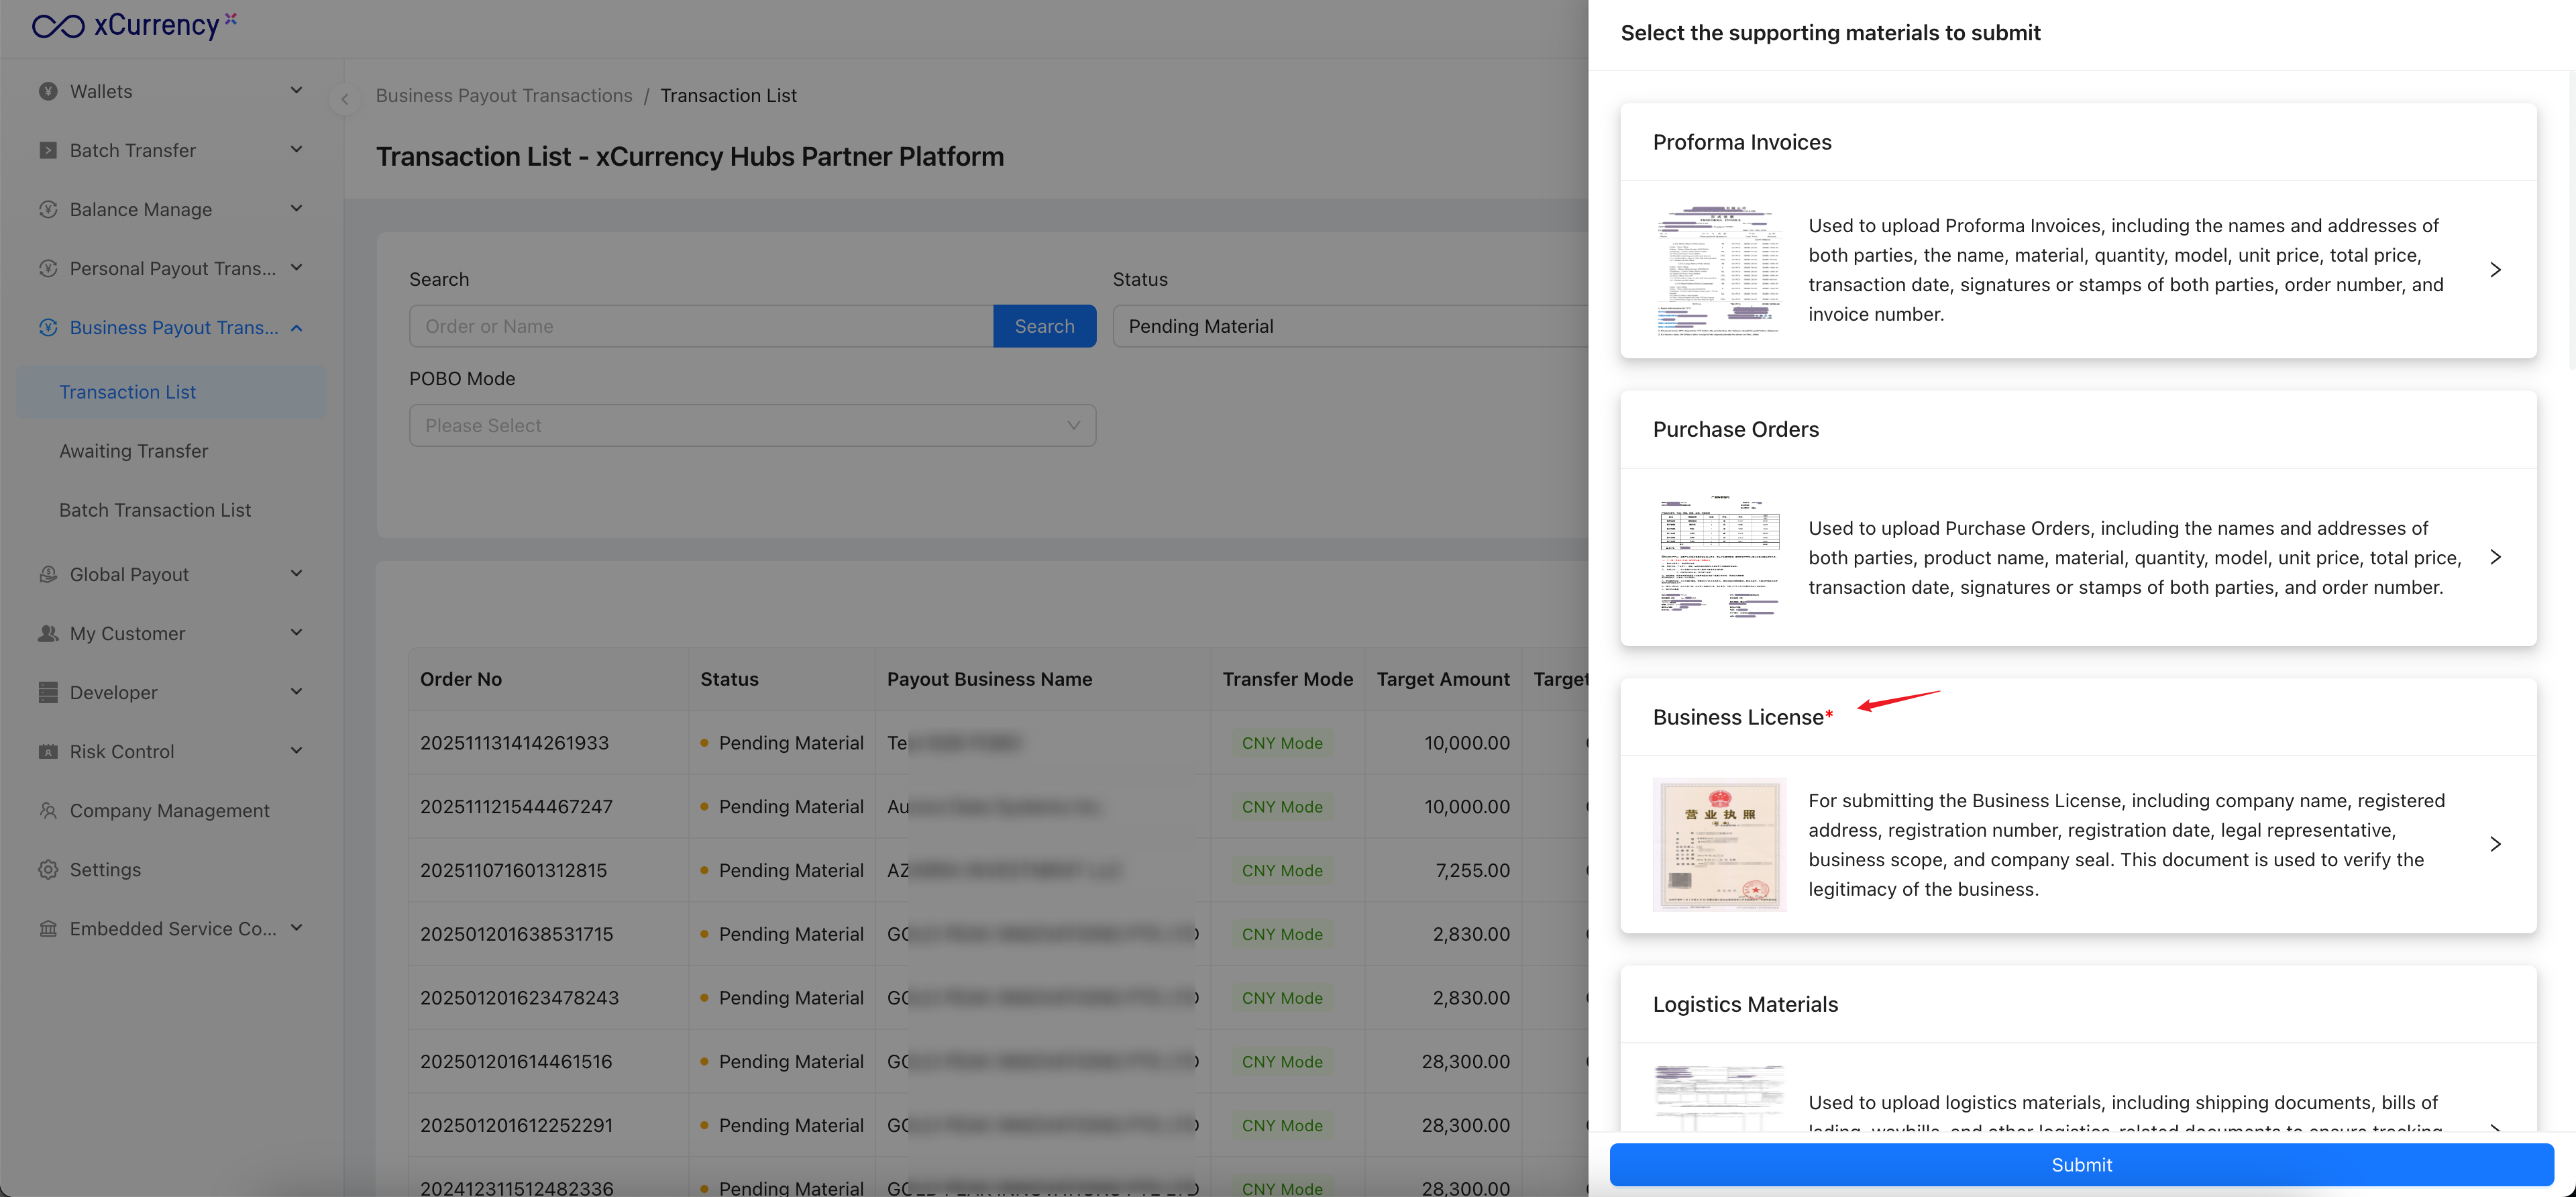Open the Batch Transaction List item
Screen dimensions: 2576x1197
(155, 510)
